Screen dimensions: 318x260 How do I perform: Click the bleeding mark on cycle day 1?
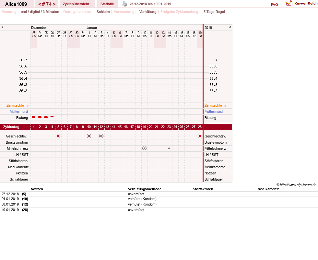point(34,117)
